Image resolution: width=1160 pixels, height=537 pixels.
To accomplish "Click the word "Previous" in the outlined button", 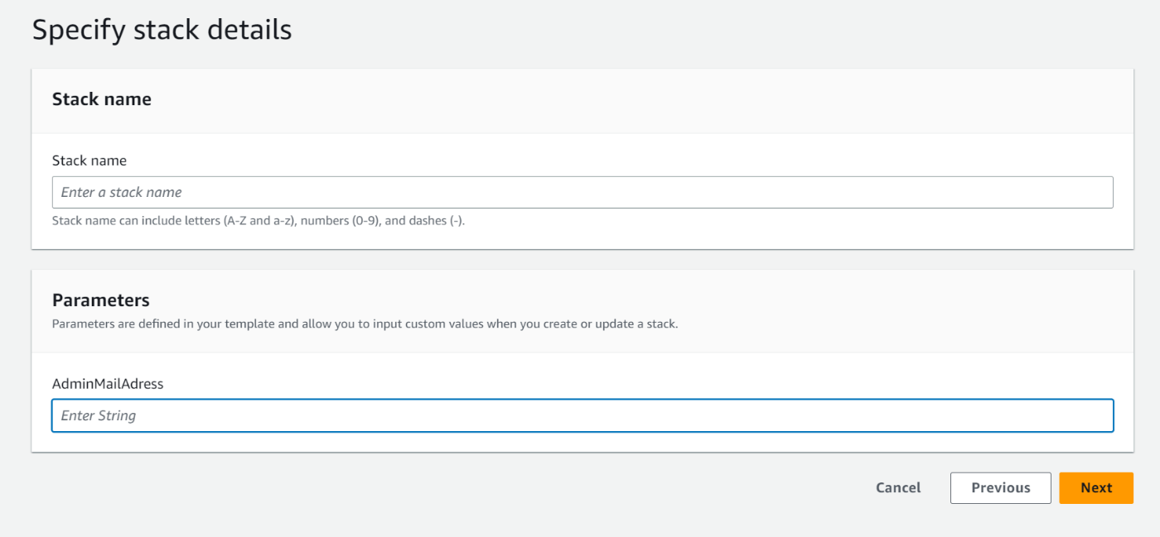I will (1000, 488).
